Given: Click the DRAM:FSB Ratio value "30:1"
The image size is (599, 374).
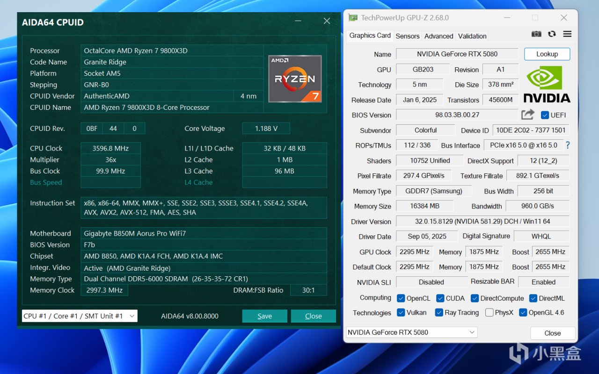Looking at the screenshot, I should [308, 290].
